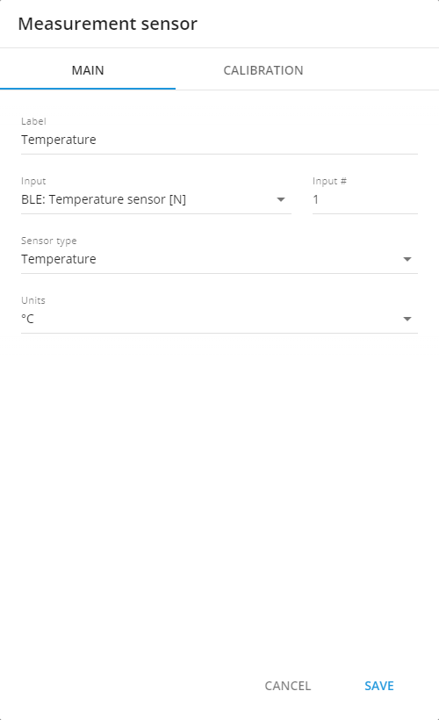Open the Units dropdown showing °C
The image size is (439, 720).
pyautogui.click(x=219, y=319)
